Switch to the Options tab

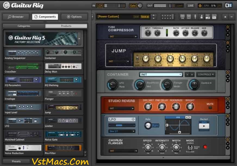click(74, 16)
